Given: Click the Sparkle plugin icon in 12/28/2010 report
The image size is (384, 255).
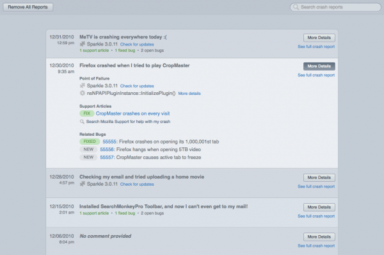Looking at the screenshot, I should pyautogui.click(x=83, y=184).
